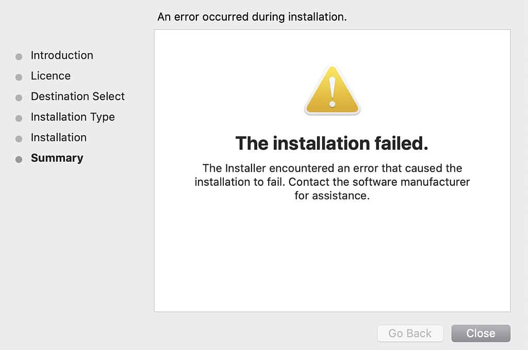Screen dimensions: 528x350
Task: Select the Licence step label
Action: (51, 76)
